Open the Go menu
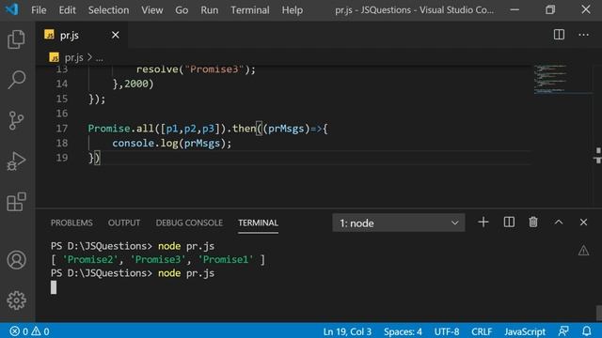 [x=182, y=10]
